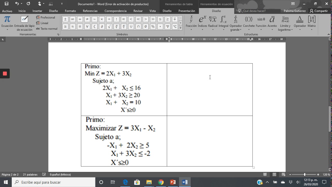Insert the division sign symbol
The width and height of the screenshot is (332, 187).
[x=109, y=19]
